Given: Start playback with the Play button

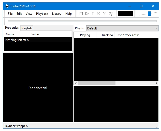Looking at the screenshot, I should tap(87, 14).
